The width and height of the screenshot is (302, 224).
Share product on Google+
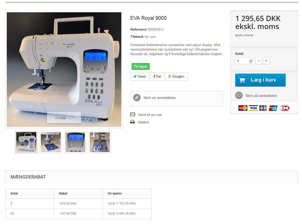click(176, 77)
